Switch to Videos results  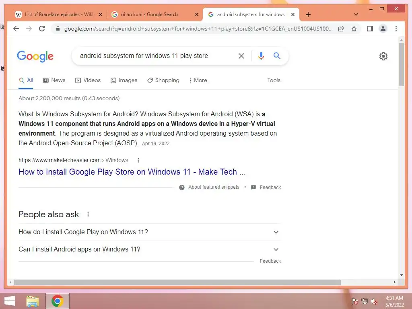point(88,80)
